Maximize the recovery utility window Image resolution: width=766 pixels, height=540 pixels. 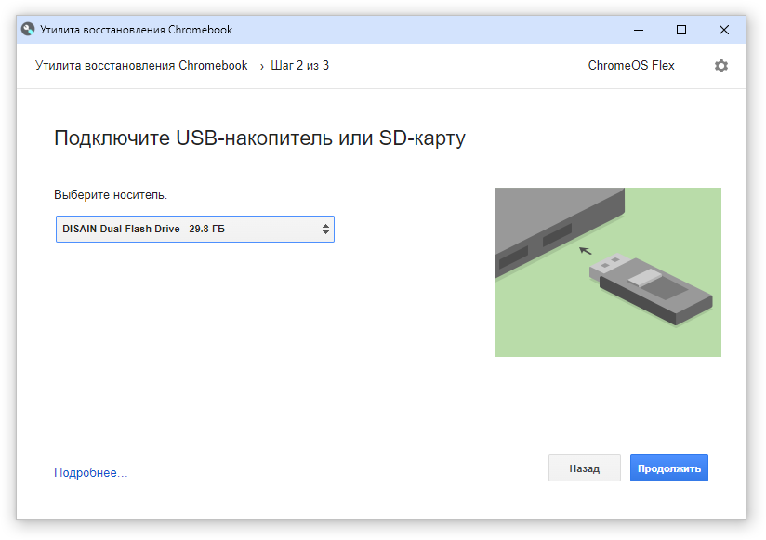pos(681,30)
